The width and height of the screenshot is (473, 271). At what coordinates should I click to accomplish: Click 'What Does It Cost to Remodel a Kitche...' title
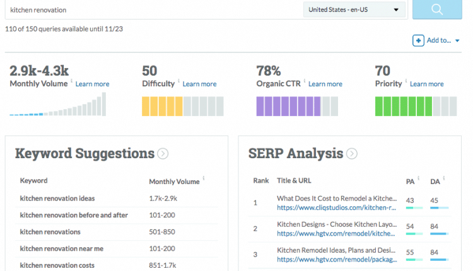click(x=337, y=199)
